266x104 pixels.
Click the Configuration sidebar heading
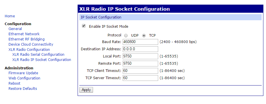(18, 24)
